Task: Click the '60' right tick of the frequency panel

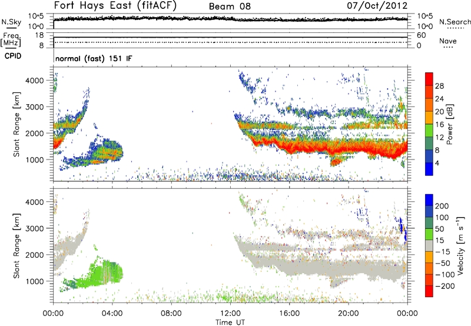Action: (421, 35)
